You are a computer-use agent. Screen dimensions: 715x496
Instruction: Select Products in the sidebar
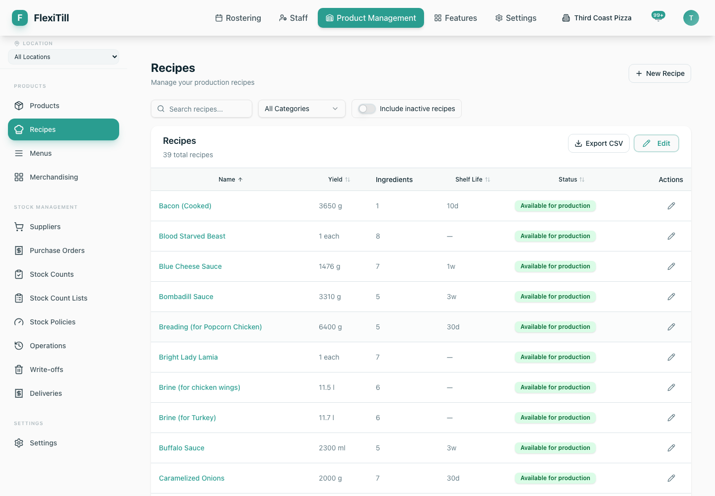64,106
